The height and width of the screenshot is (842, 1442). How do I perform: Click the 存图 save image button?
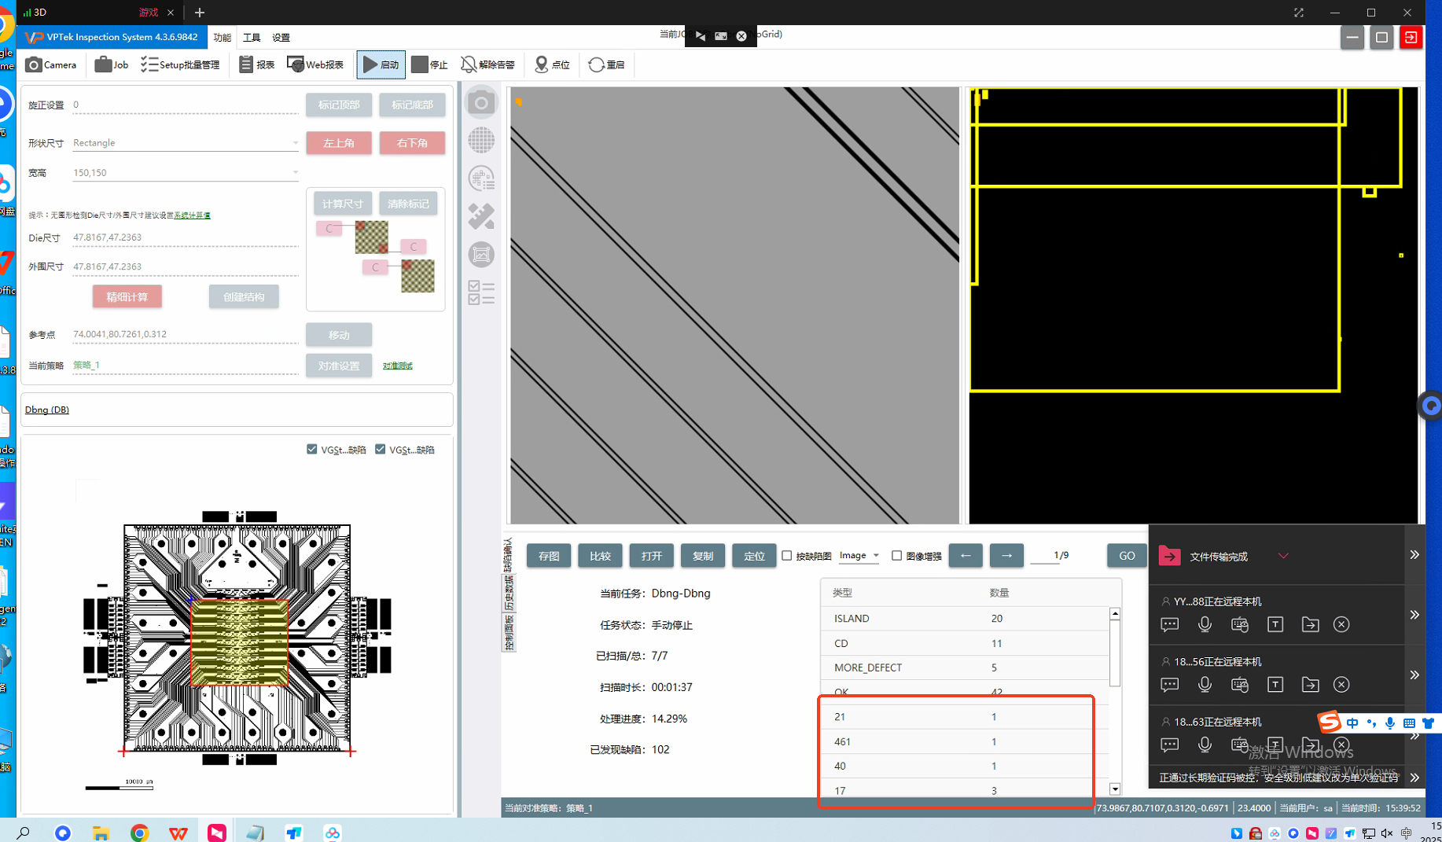coord(549,555)
